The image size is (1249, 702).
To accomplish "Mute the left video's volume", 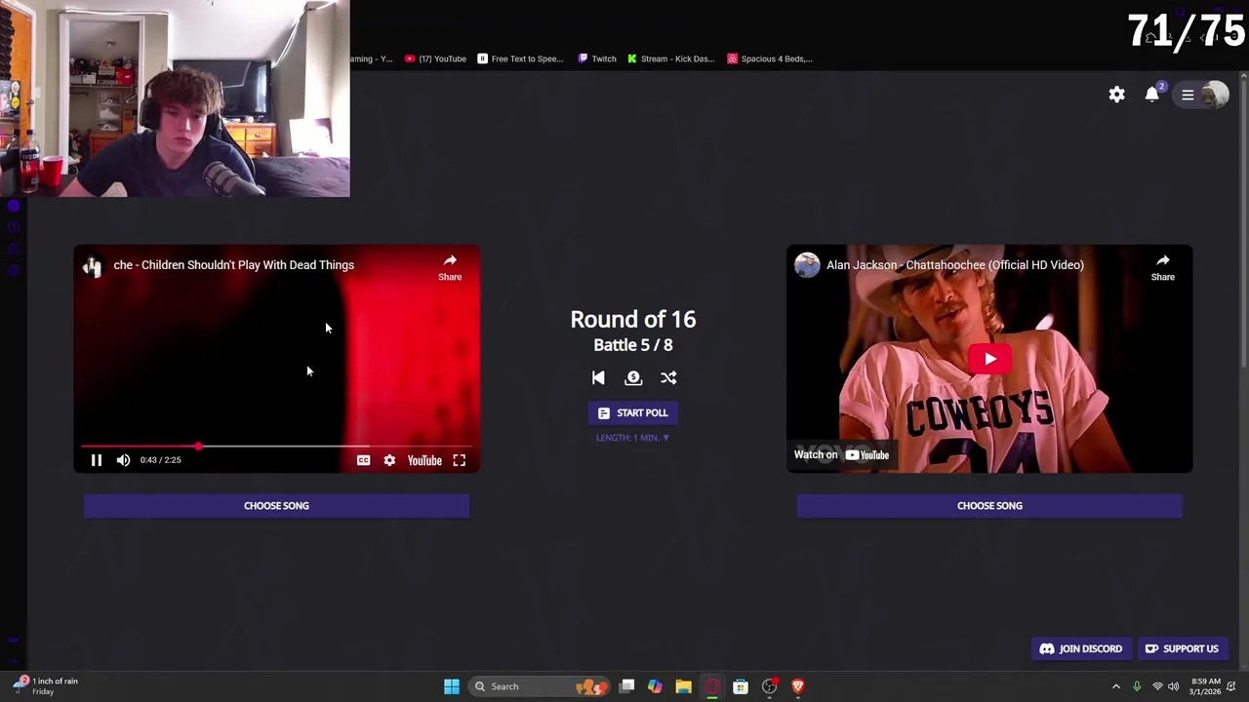I will pos(123,460).
